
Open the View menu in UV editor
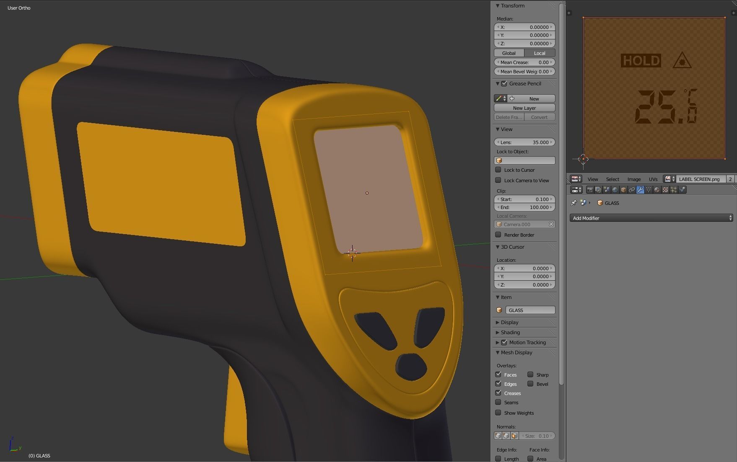tap(592, 179)
